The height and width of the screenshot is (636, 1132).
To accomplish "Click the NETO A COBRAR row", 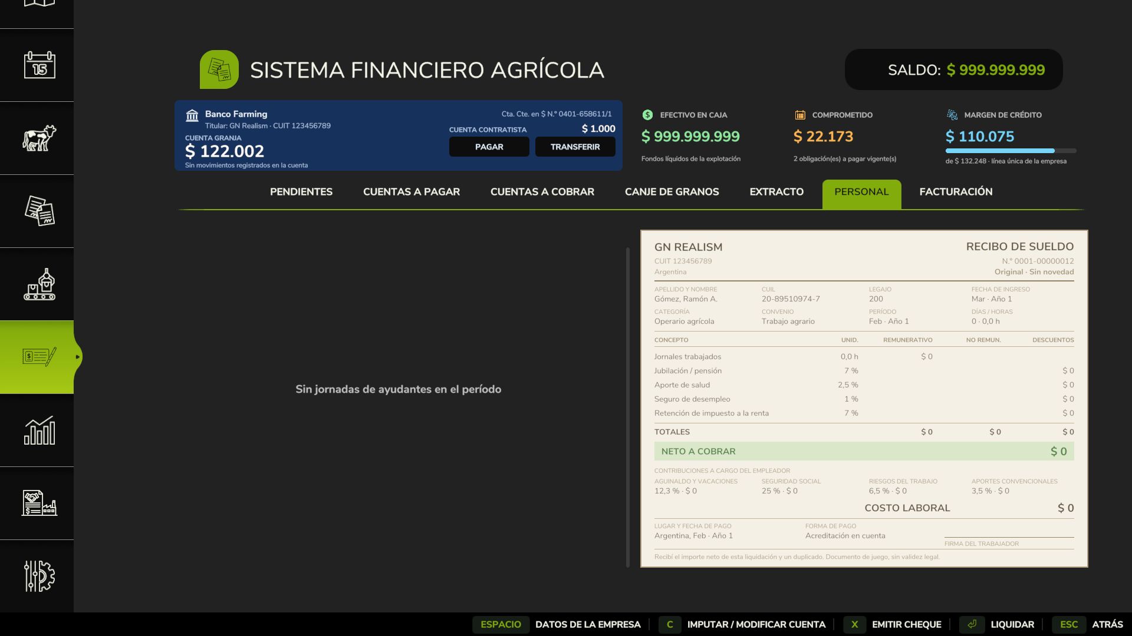I will coord(864,451).
